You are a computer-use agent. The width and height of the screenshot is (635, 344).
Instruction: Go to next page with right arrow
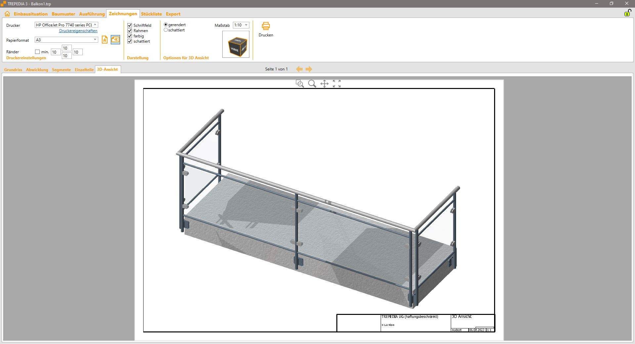[x=309, y=69]
